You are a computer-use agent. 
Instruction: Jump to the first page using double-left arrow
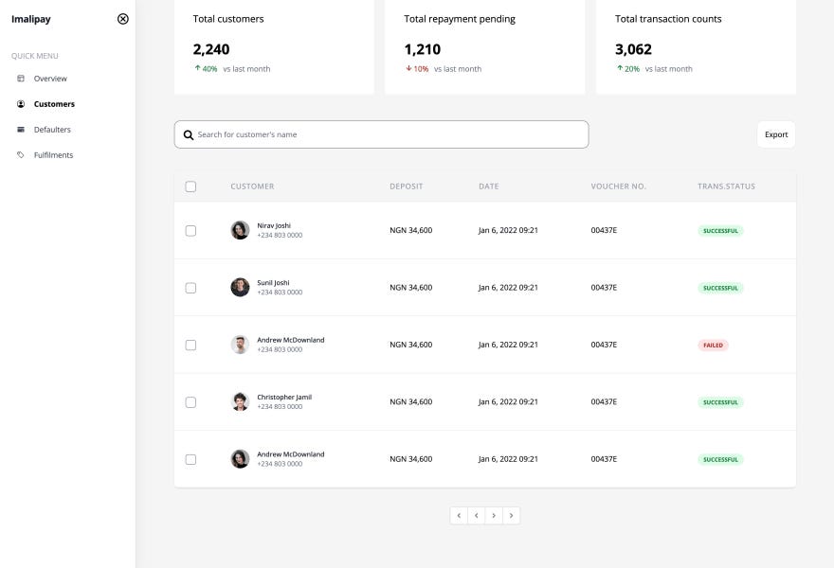tap(459, 515)
